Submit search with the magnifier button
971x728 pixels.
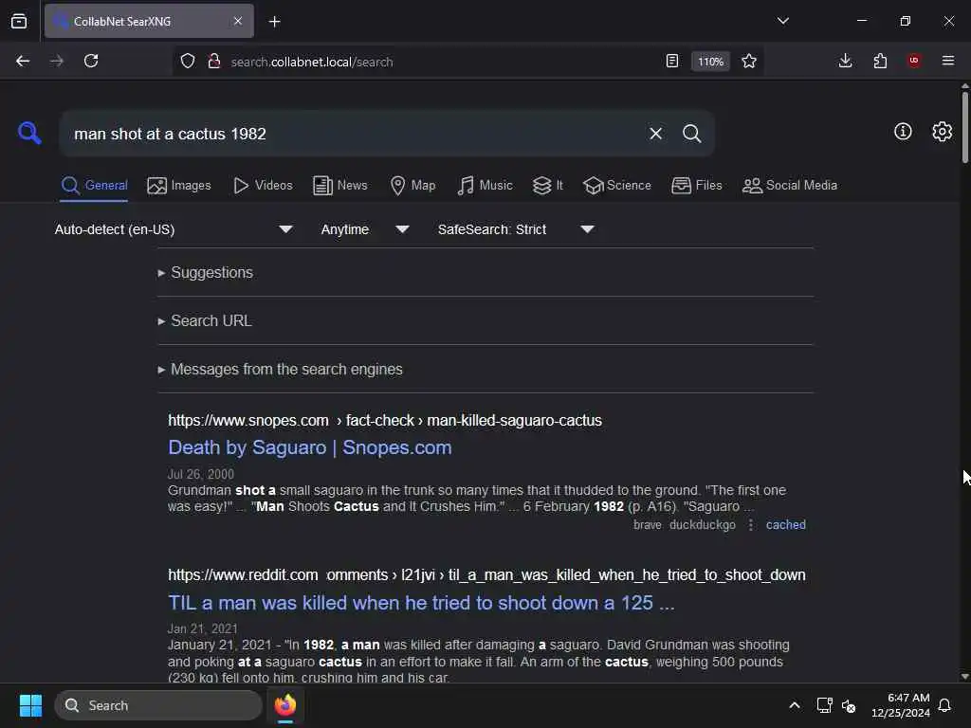coord(691,134)
